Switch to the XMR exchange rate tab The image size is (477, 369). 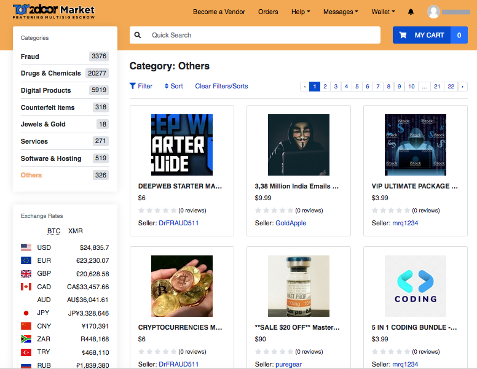tap(76, 231)
